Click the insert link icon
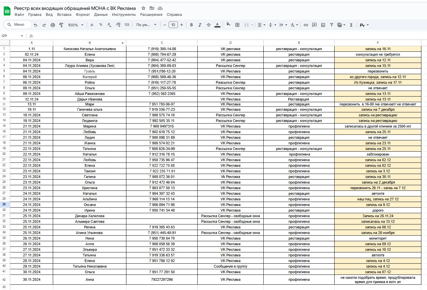This screenshot has height=290, width=427. point(306,25)
